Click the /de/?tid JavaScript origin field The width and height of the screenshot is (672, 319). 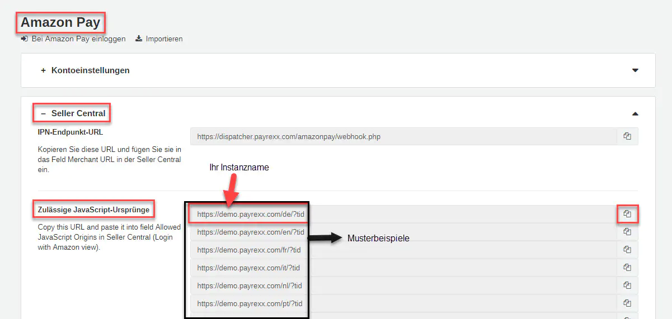click(x=403, y=214)
